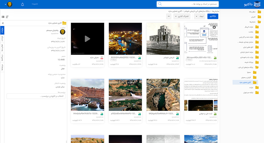264x143 pixels.
Task: Switch to list view icon
Action: [x=3, y=17]
